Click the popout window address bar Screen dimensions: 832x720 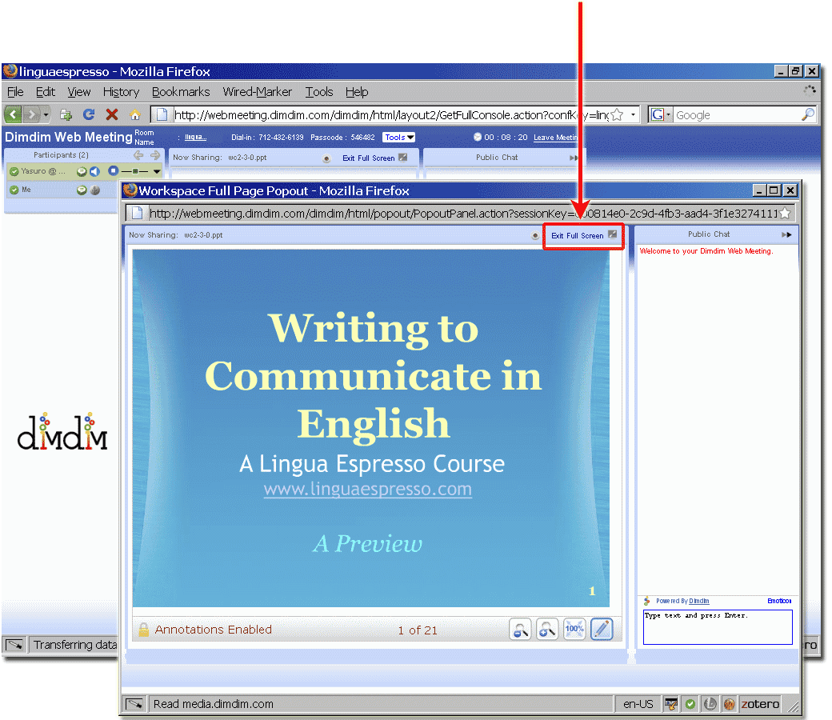(x=462, y=214)
